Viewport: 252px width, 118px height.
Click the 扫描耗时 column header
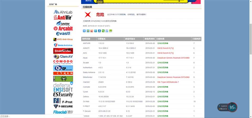(x=196, y=39)
